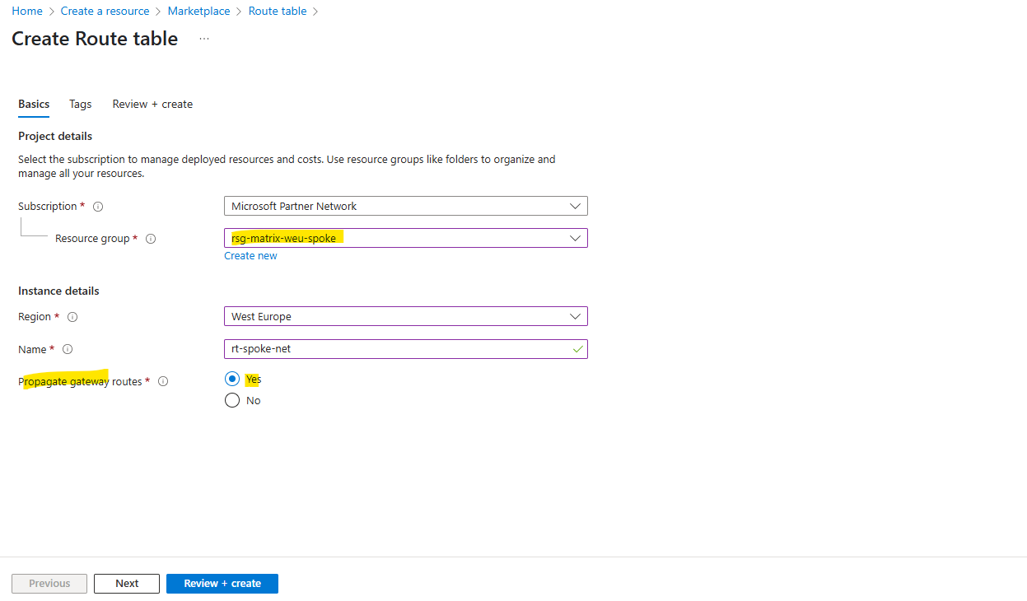
Task: Open the Resource group dropdown
Action: point(406,238)
